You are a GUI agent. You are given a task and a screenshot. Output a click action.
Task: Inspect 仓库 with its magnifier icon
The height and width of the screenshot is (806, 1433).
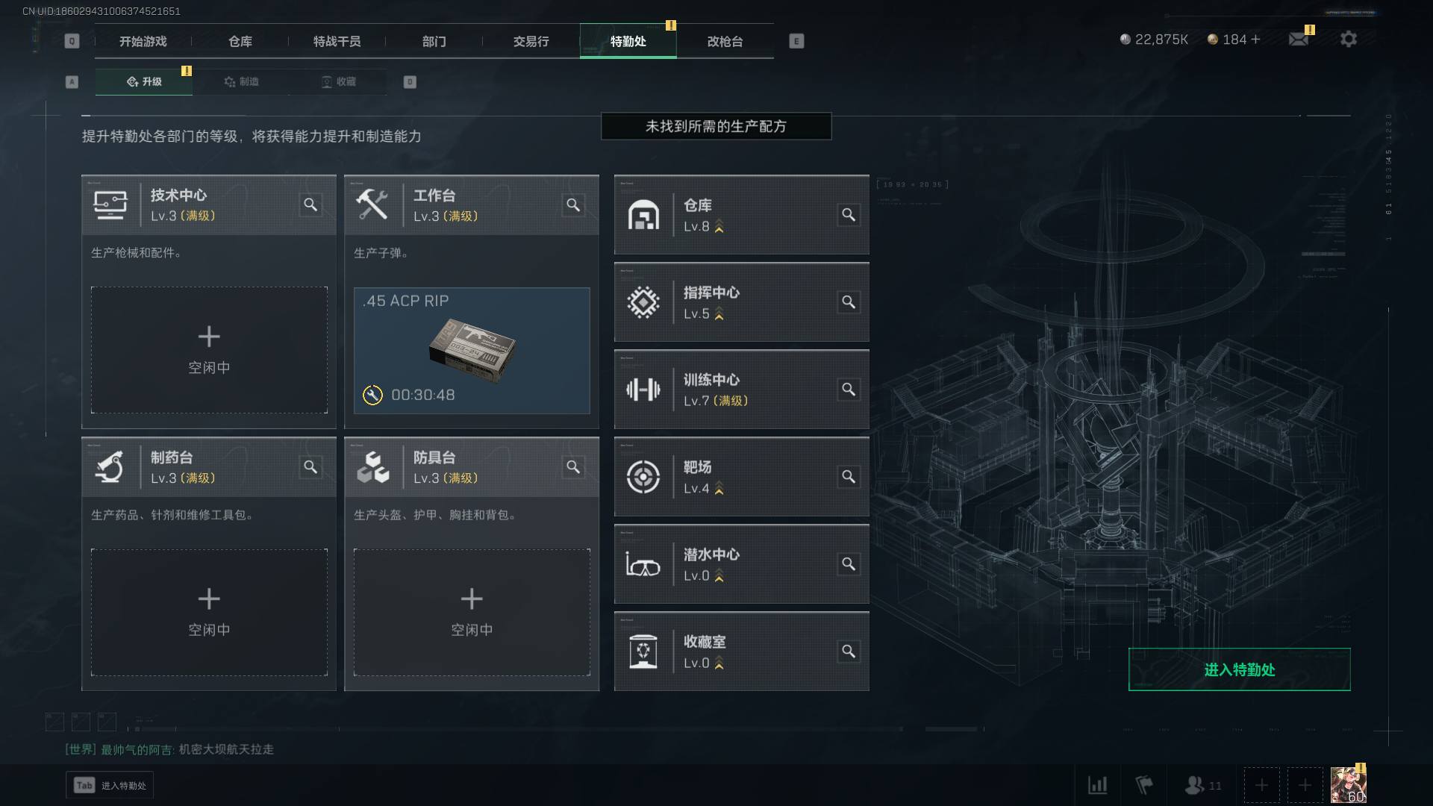coord(849,215)
